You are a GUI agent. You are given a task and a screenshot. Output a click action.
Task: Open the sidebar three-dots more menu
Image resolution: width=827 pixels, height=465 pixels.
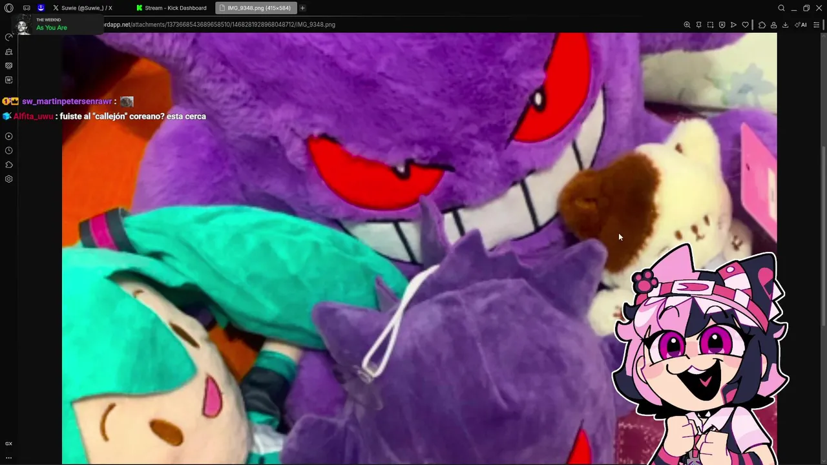tap(8, 457)
